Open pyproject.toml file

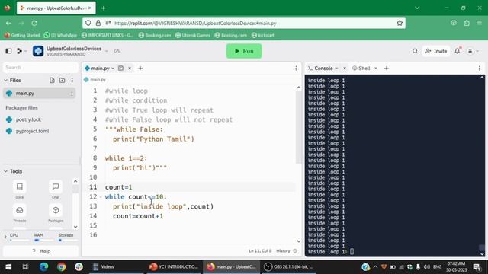[32, 131]
